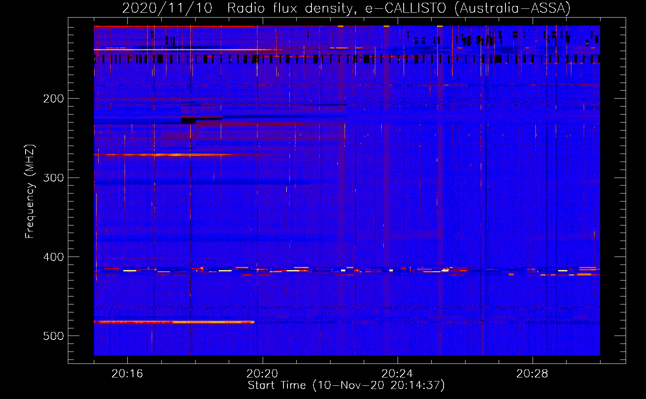646x399 pixels.
Task: Click the 'Start Time (10-Nov-20 20:14:37)' label
Action: [x=346, y=385]
